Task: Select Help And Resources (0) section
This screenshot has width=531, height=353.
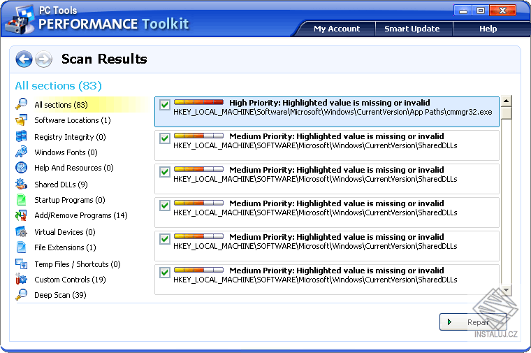Action: 74,168
